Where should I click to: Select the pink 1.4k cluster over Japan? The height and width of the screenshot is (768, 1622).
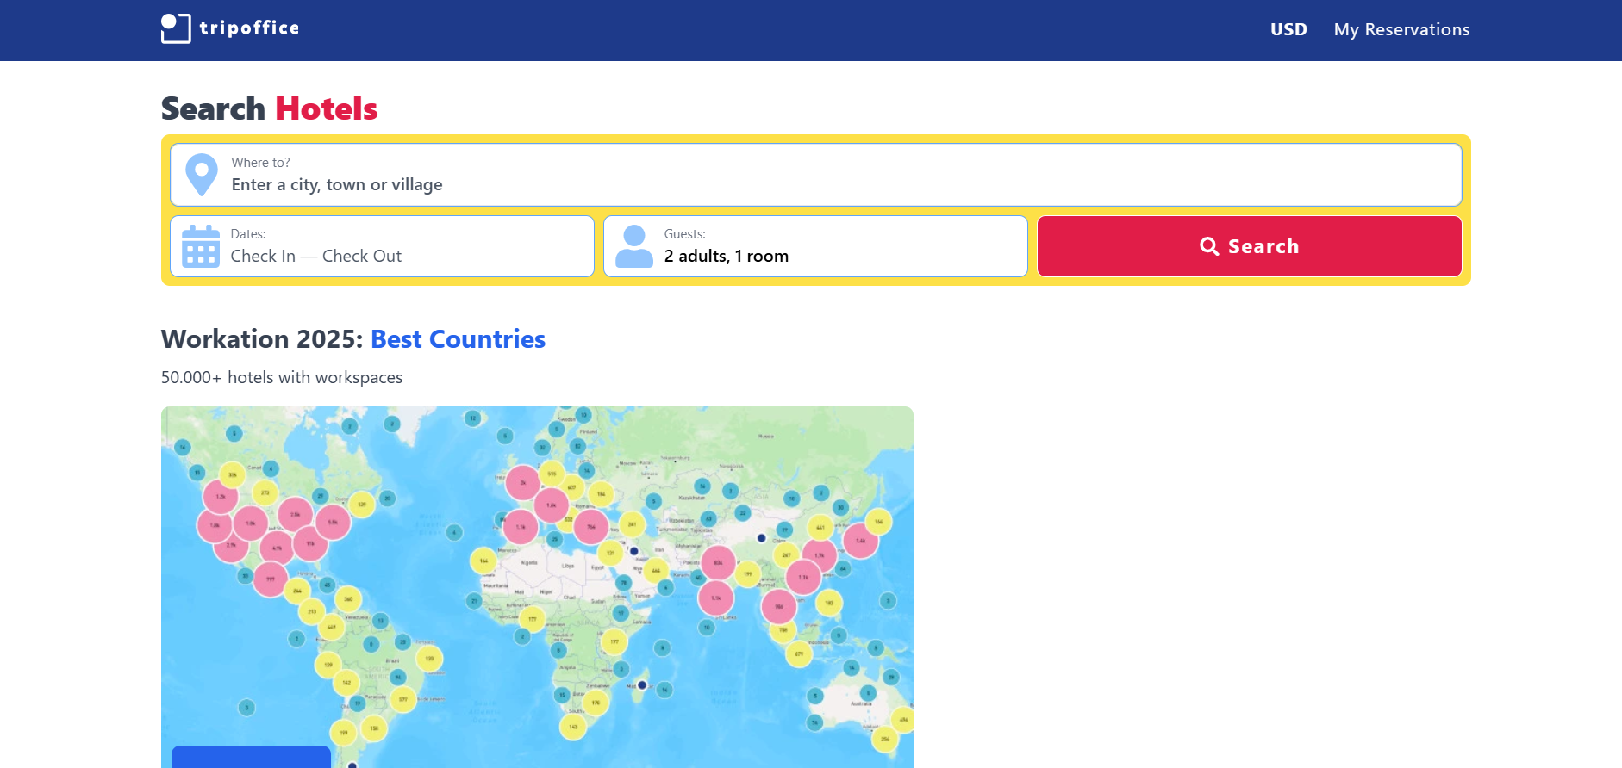860,541
